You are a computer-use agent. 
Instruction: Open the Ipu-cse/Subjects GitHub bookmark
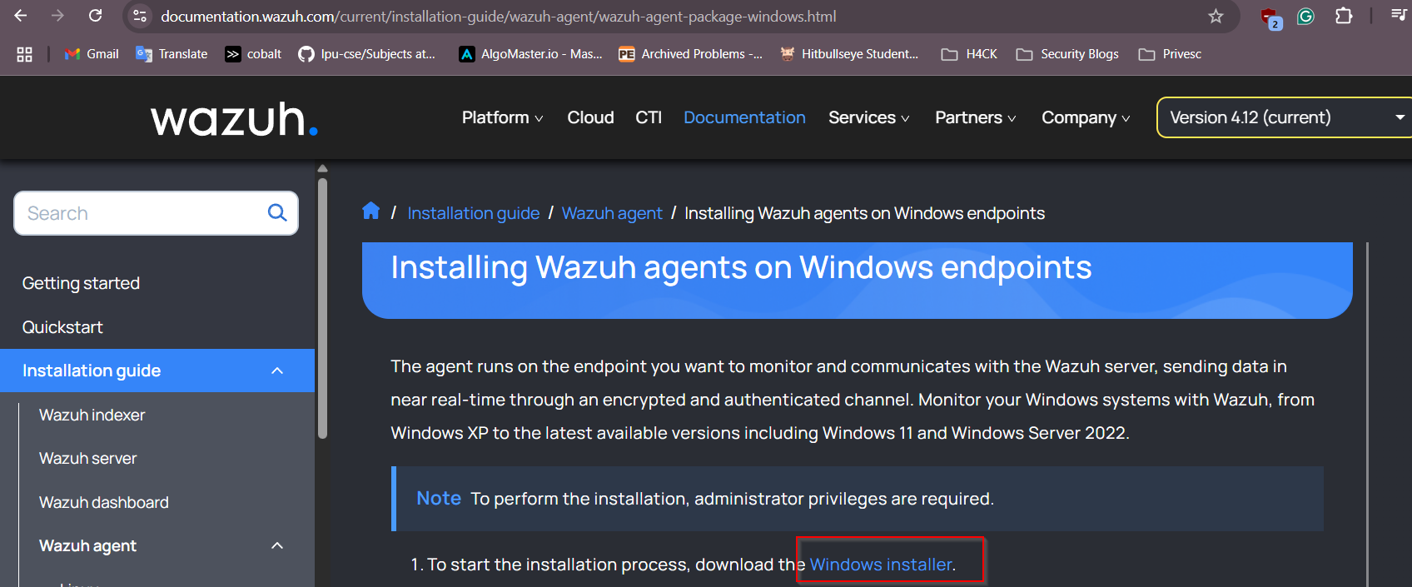coord(366,54)
